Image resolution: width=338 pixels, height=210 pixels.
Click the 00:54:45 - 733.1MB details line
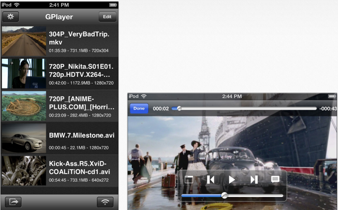pos(79,180)
